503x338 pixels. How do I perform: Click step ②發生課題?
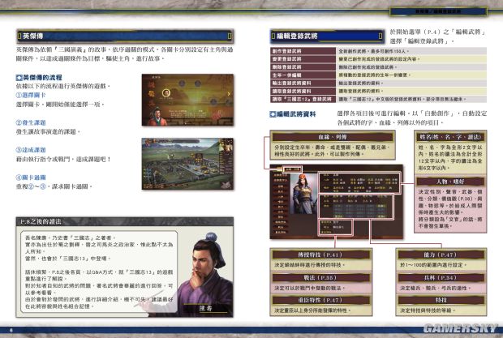tap(31, 122)
